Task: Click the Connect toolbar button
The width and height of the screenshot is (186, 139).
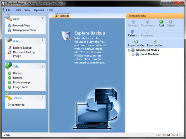Action: (133, 23)
